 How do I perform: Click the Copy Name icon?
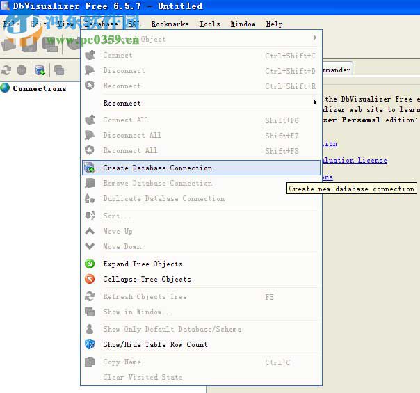tap(90, 362)
